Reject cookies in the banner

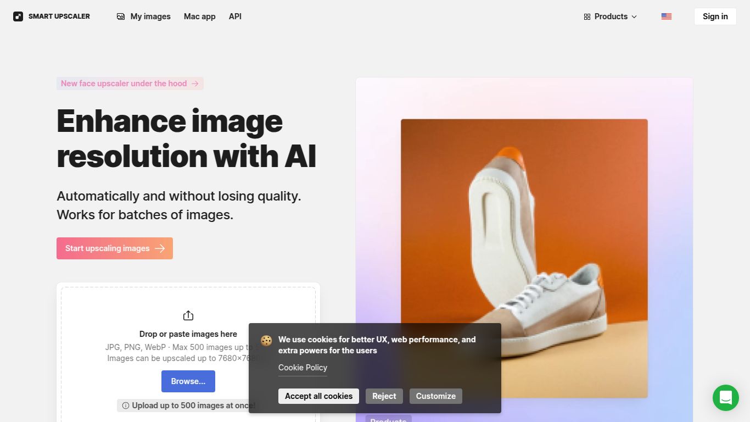384,396
